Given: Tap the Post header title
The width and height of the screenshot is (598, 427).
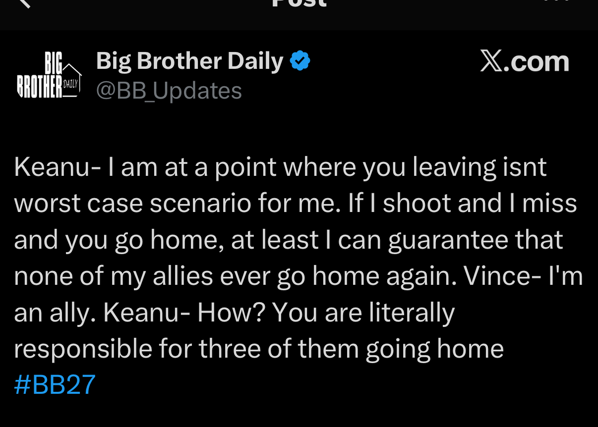Looking at the screenshot, I should tap(299, 2).
